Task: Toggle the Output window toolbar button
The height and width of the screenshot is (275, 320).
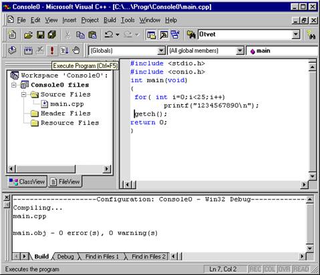Action: pyautogui.click(x=164, y=35)
